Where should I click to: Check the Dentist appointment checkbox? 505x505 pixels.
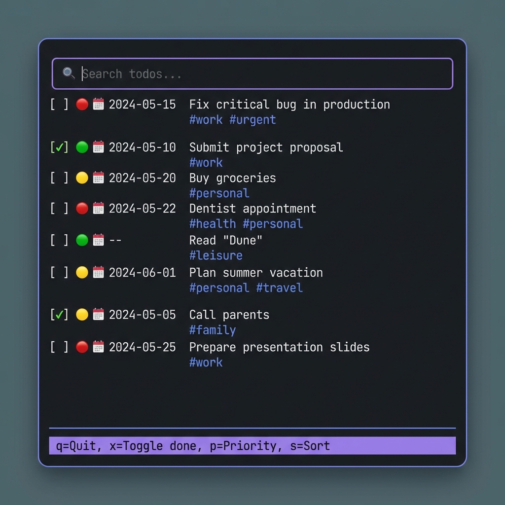point(59,209)
